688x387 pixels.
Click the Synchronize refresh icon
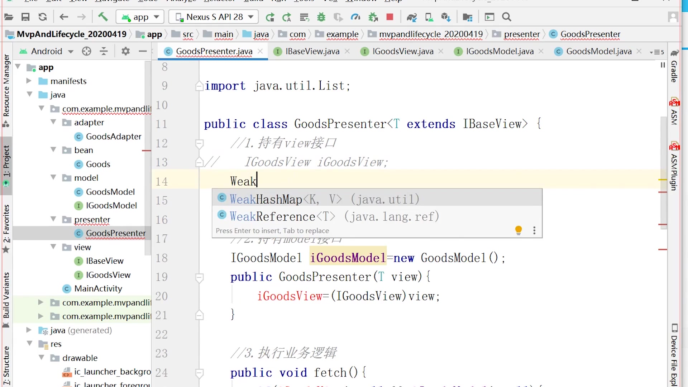(43, 17)
